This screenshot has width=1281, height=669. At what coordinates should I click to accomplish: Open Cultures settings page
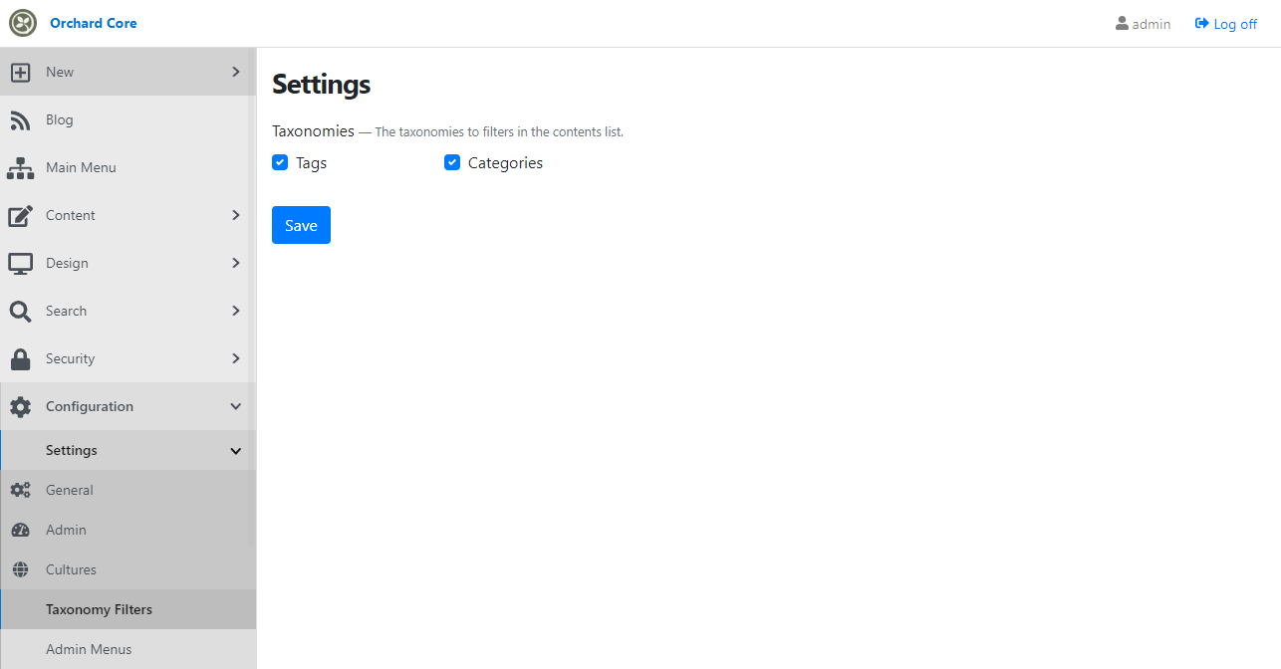pyautogui.click(x=128, y=569)
